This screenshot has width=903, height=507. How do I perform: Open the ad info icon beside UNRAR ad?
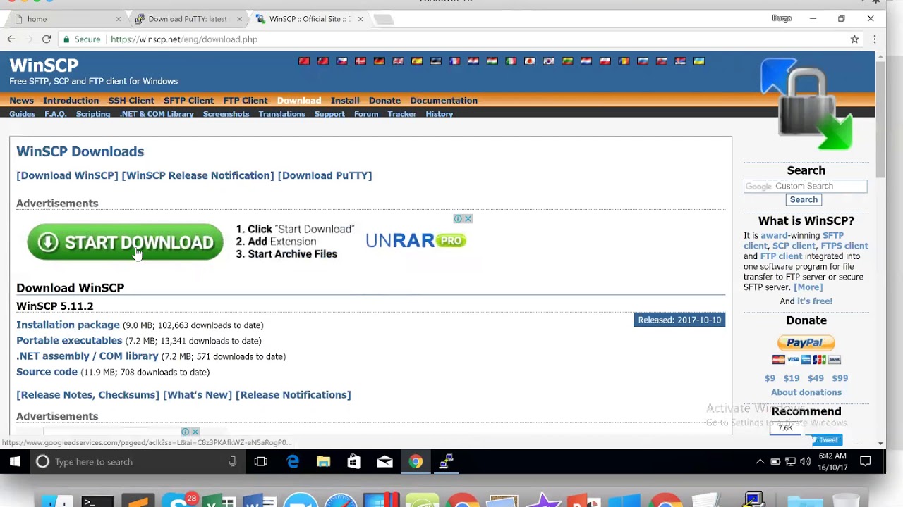point(458,219)
